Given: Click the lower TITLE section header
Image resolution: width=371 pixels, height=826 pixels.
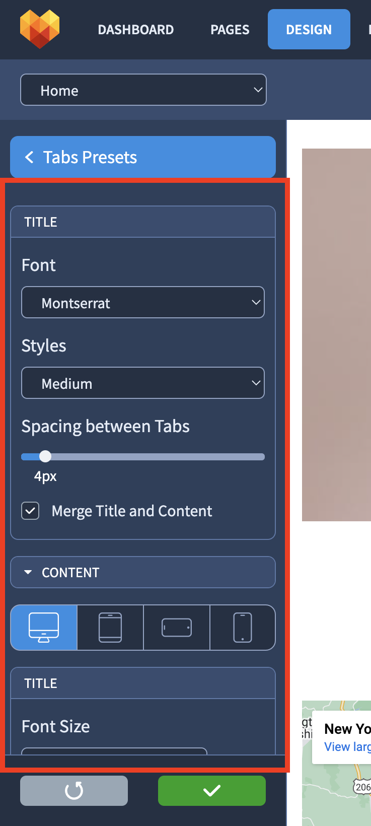Looking at the screenshot, I should click(x=143, y=683).
